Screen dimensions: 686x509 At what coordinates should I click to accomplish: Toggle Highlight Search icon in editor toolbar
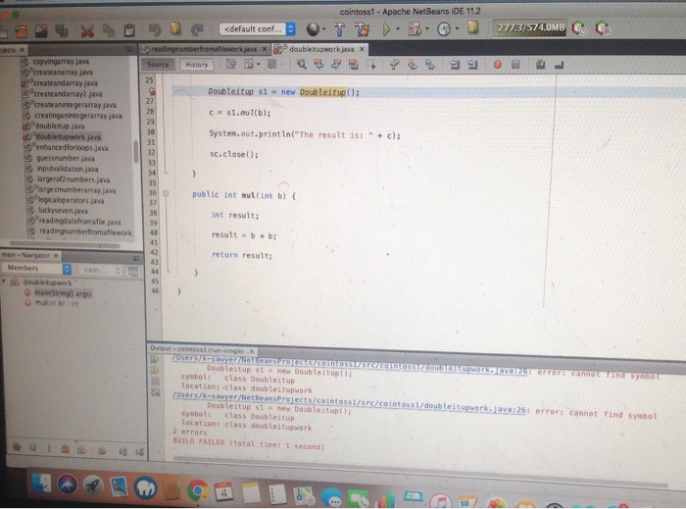354,65
